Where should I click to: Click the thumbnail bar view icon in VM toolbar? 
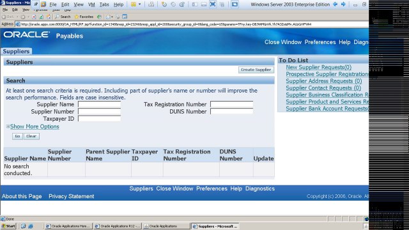coord(204,4)
